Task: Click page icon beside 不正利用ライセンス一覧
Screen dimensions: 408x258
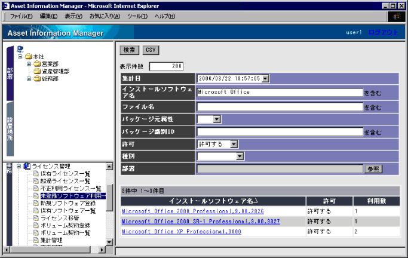Action: point(36,188)
